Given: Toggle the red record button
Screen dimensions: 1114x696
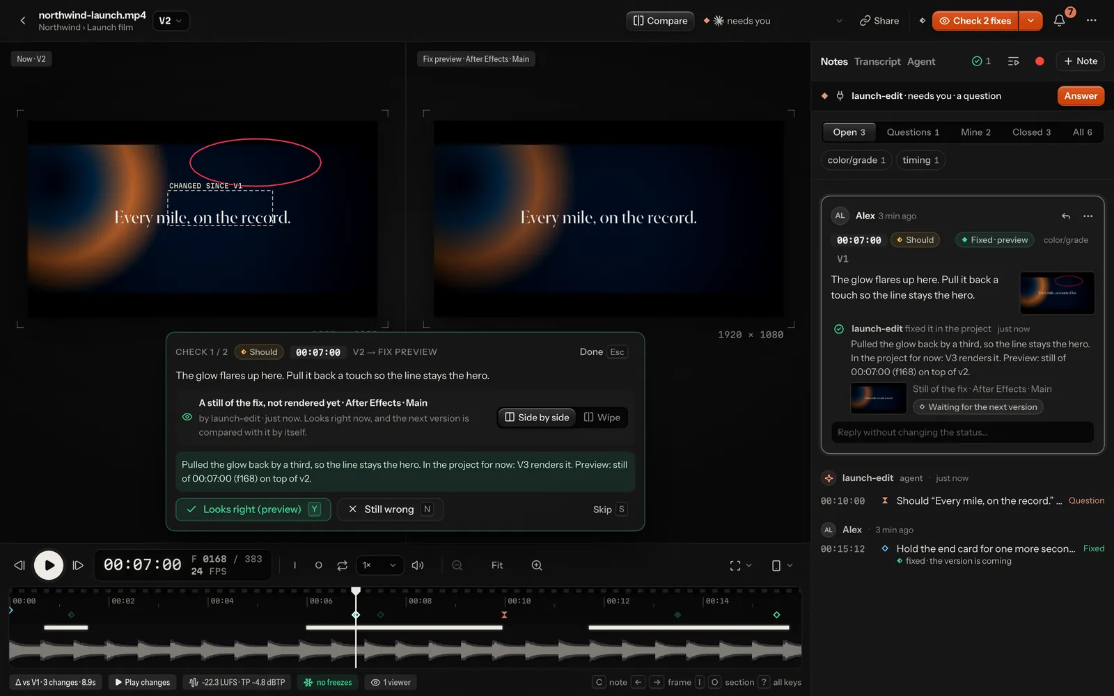Looking at the screenshot, I should click(x=1040, y=61).
